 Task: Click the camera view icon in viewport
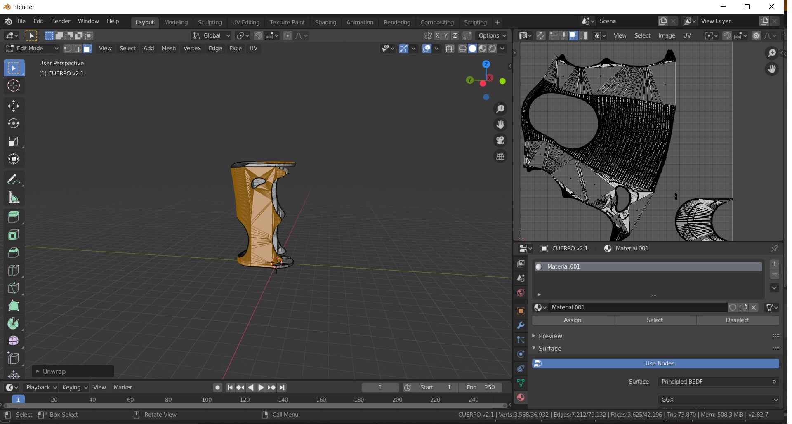pyautogui.click(x=500, y=141)
